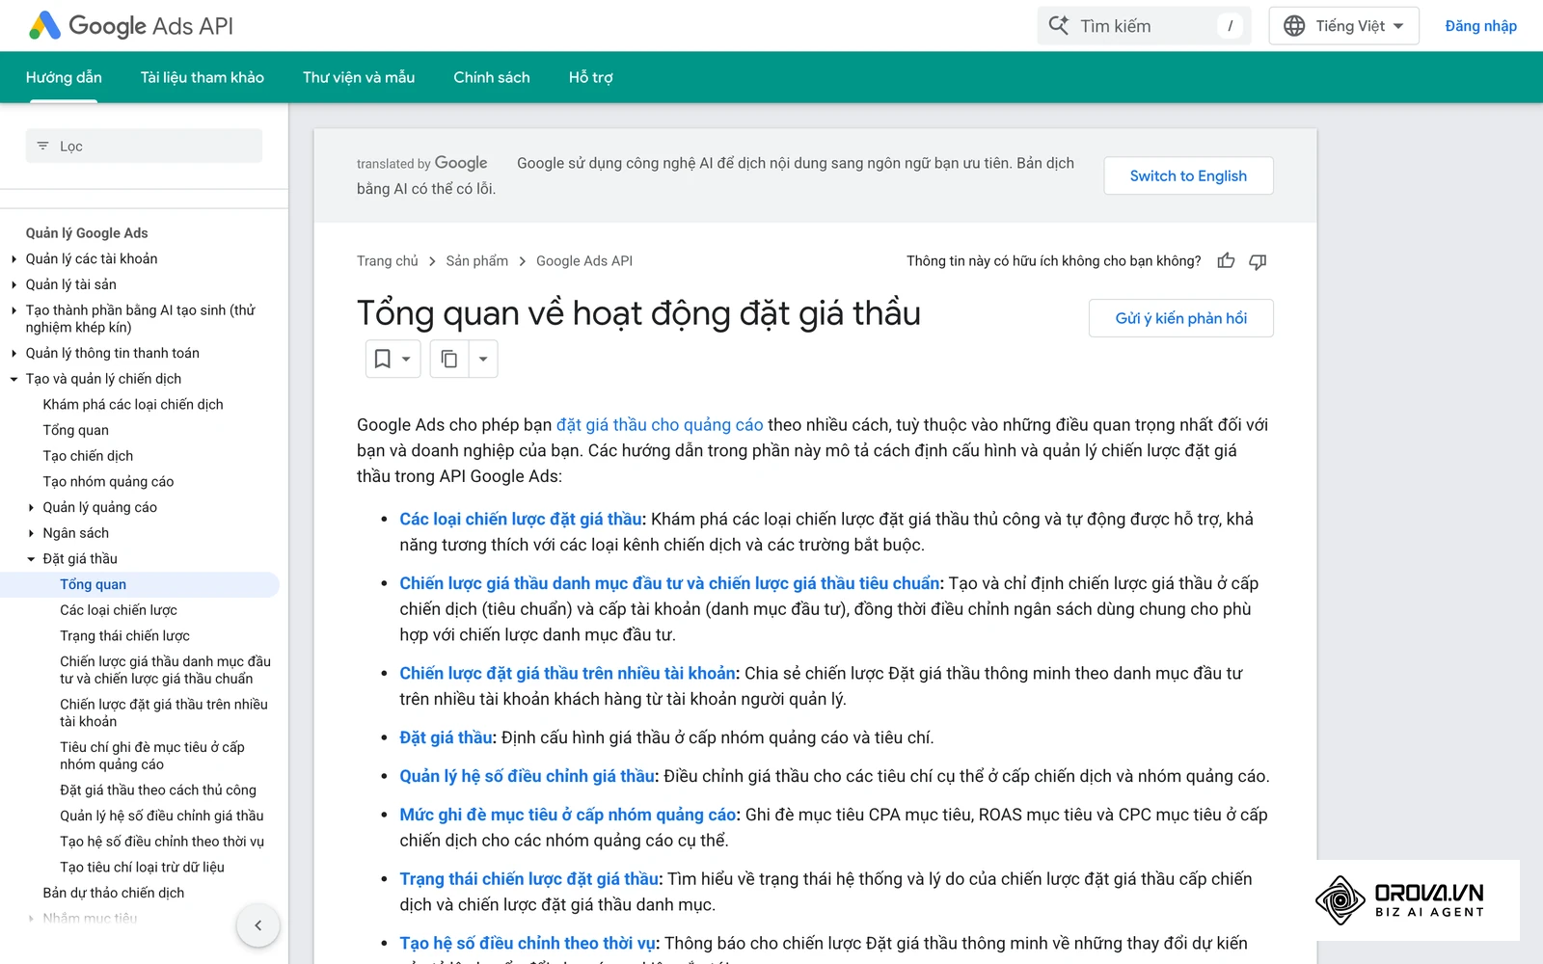The image size is (1543, 964).
Task: Click the Sản phẩm breadcrumb
Action: [x=477, y=261]
